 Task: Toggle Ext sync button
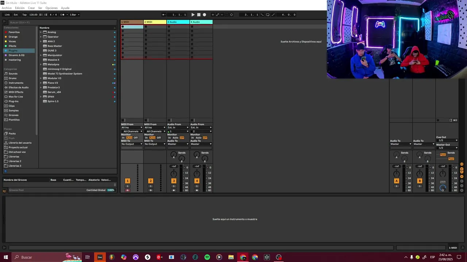pos(16,15)
